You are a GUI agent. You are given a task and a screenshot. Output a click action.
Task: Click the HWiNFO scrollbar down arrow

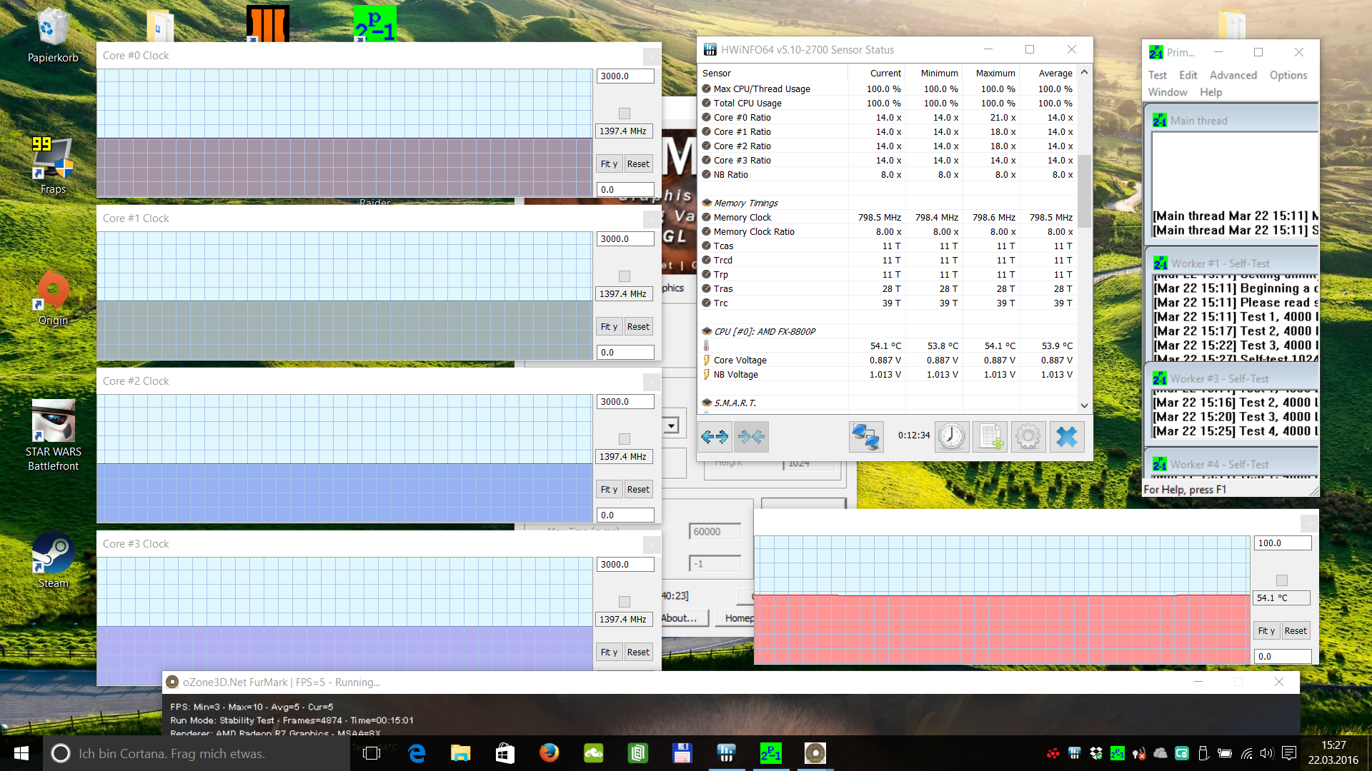point(1084,405)
